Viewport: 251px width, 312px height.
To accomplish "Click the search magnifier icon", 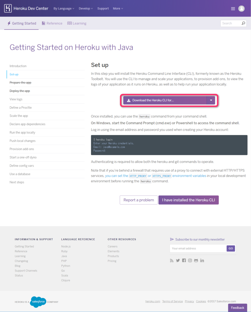I will 243,23.
